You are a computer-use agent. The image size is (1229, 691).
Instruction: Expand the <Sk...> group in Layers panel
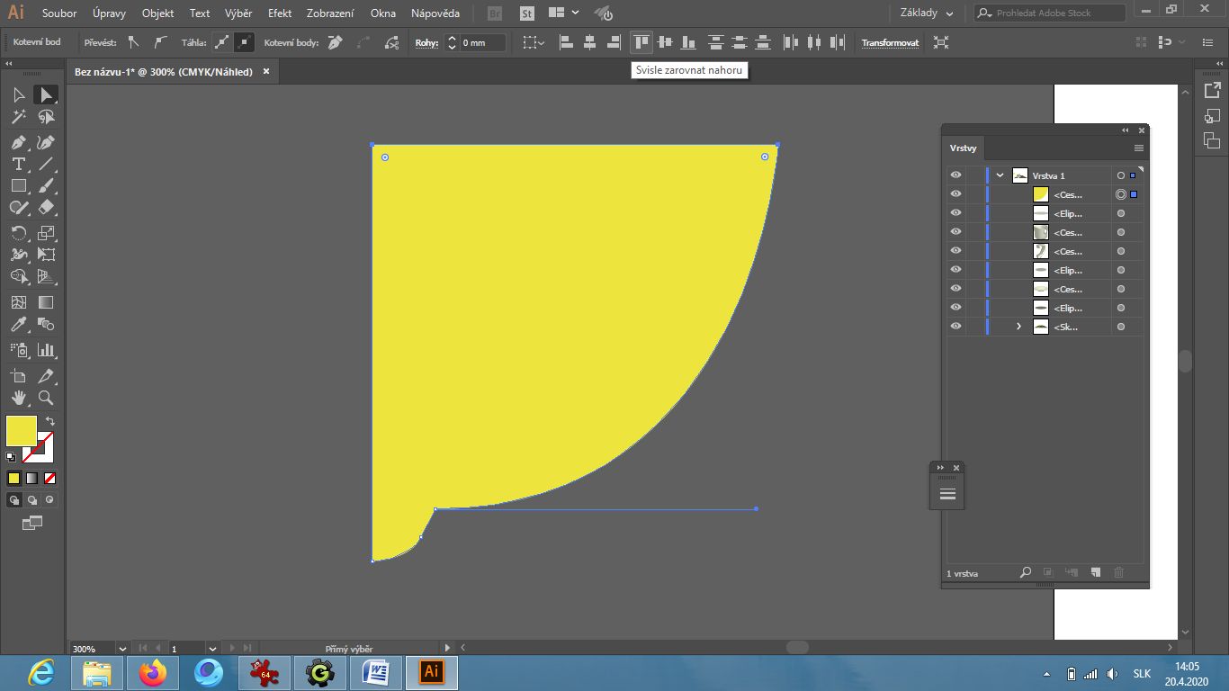tap(1018, 327)
